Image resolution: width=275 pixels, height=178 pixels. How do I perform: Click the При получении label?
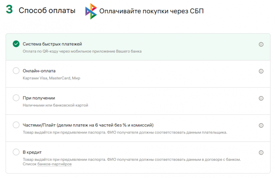pyautogui.click(x=39, y=98)
